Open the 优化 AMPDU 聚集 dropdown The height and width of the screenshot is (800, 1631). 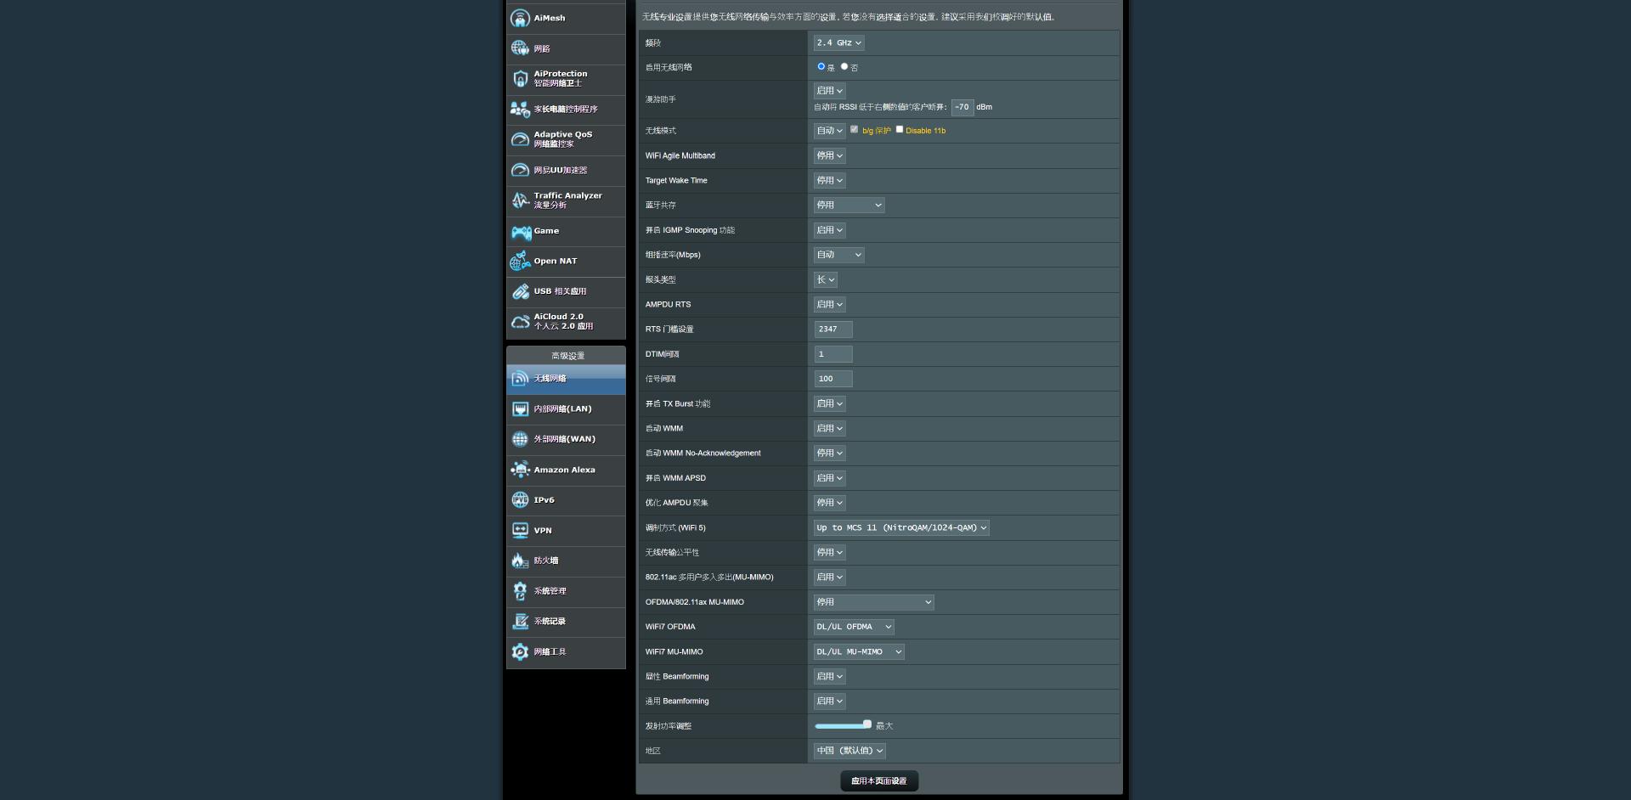click(830, 503)
